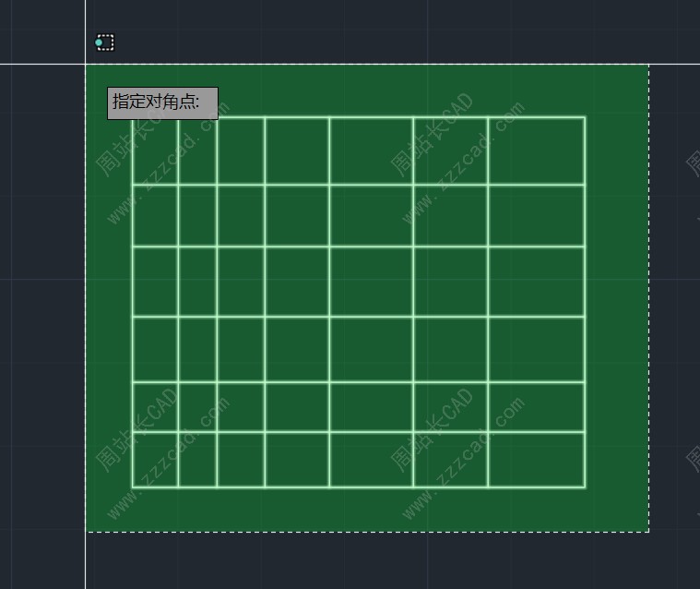
Task: Click bottom-right corner of dashed selection window
Action: (x=649, y=532)
